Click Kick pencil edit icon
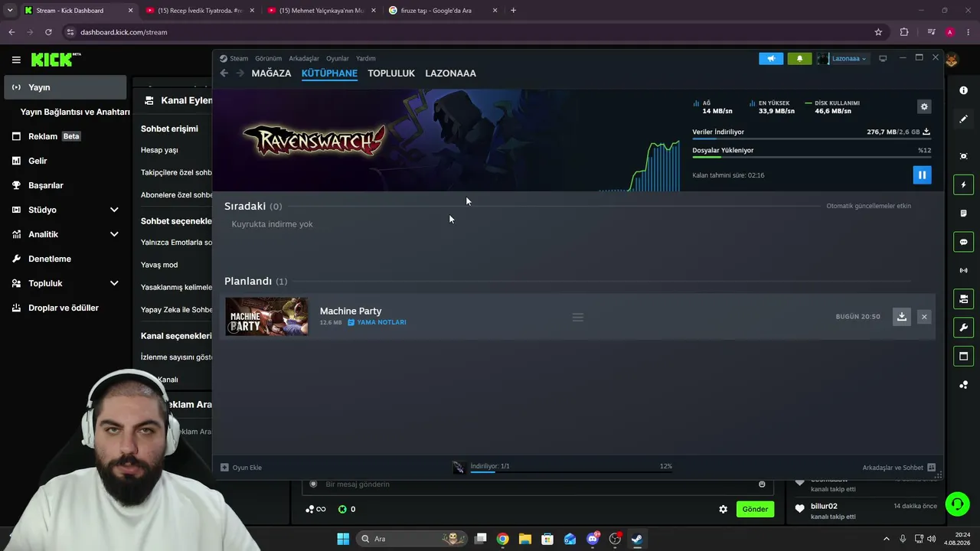 pos(963,119)
